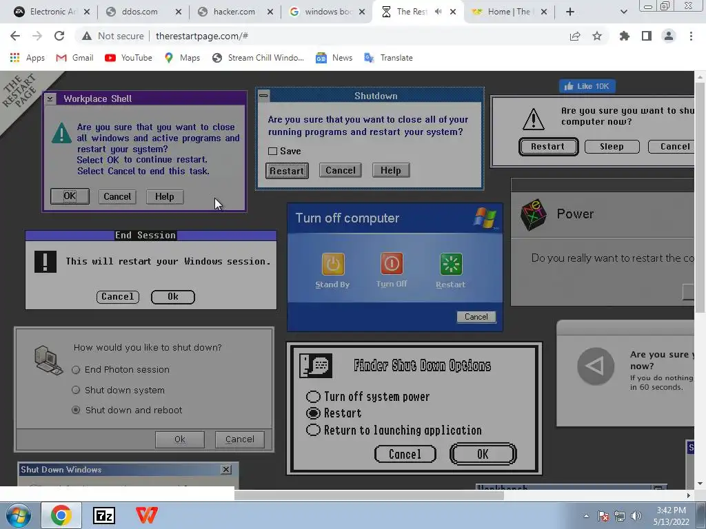
Task: Bookmark this page with the star icon
Action: (597, 36)
